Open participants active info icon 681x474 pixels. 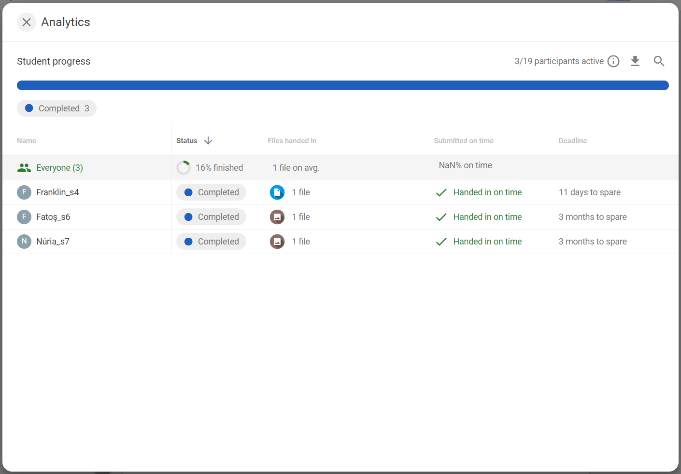click(x=613, y=61)
